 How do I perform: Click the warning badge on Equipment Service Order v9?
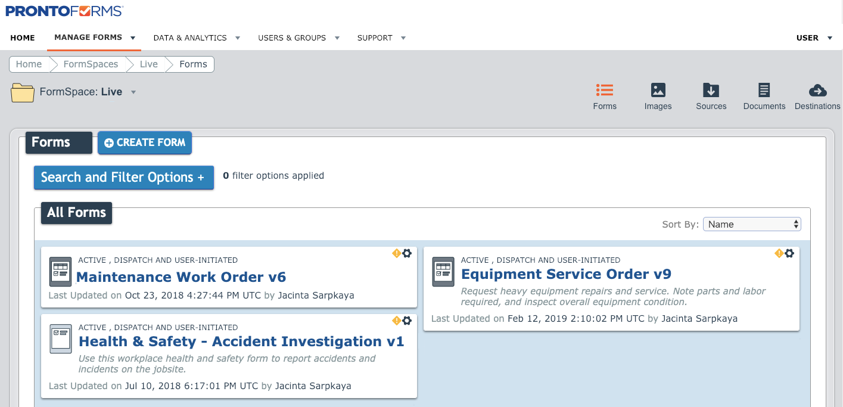779,253
